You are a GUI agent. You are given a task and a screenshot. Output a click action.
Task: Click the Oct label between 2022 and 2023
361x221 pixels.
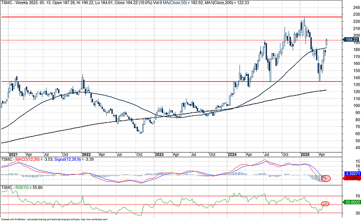(x=139, y=154)
